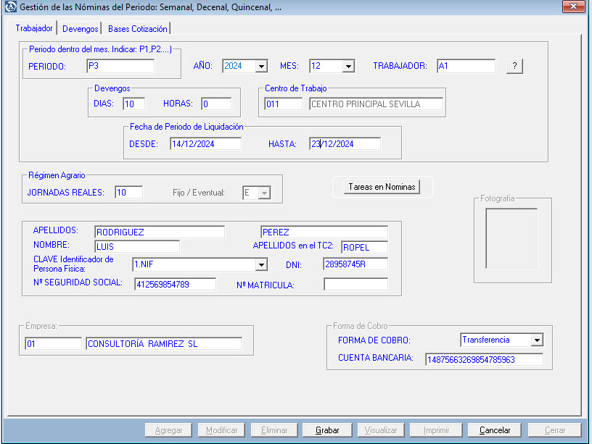This screenshot has height=444, width=592.
Task: Click the TRABAJADOR field containing A1
Action: [x=466, y=66]
